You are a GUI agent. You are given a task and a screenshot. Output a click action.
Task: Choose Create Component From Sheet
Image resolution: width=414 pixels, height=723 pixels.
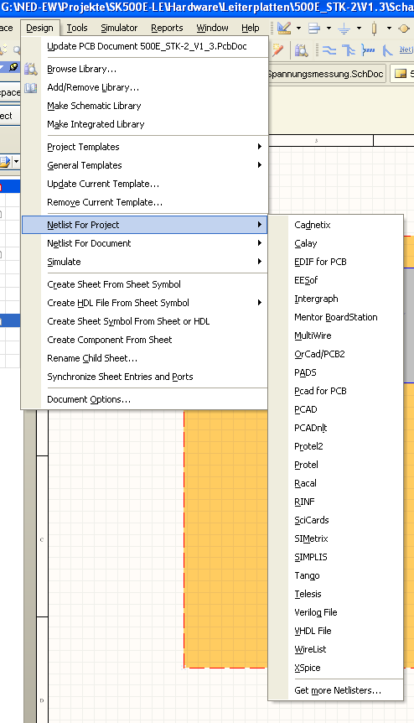145,340
